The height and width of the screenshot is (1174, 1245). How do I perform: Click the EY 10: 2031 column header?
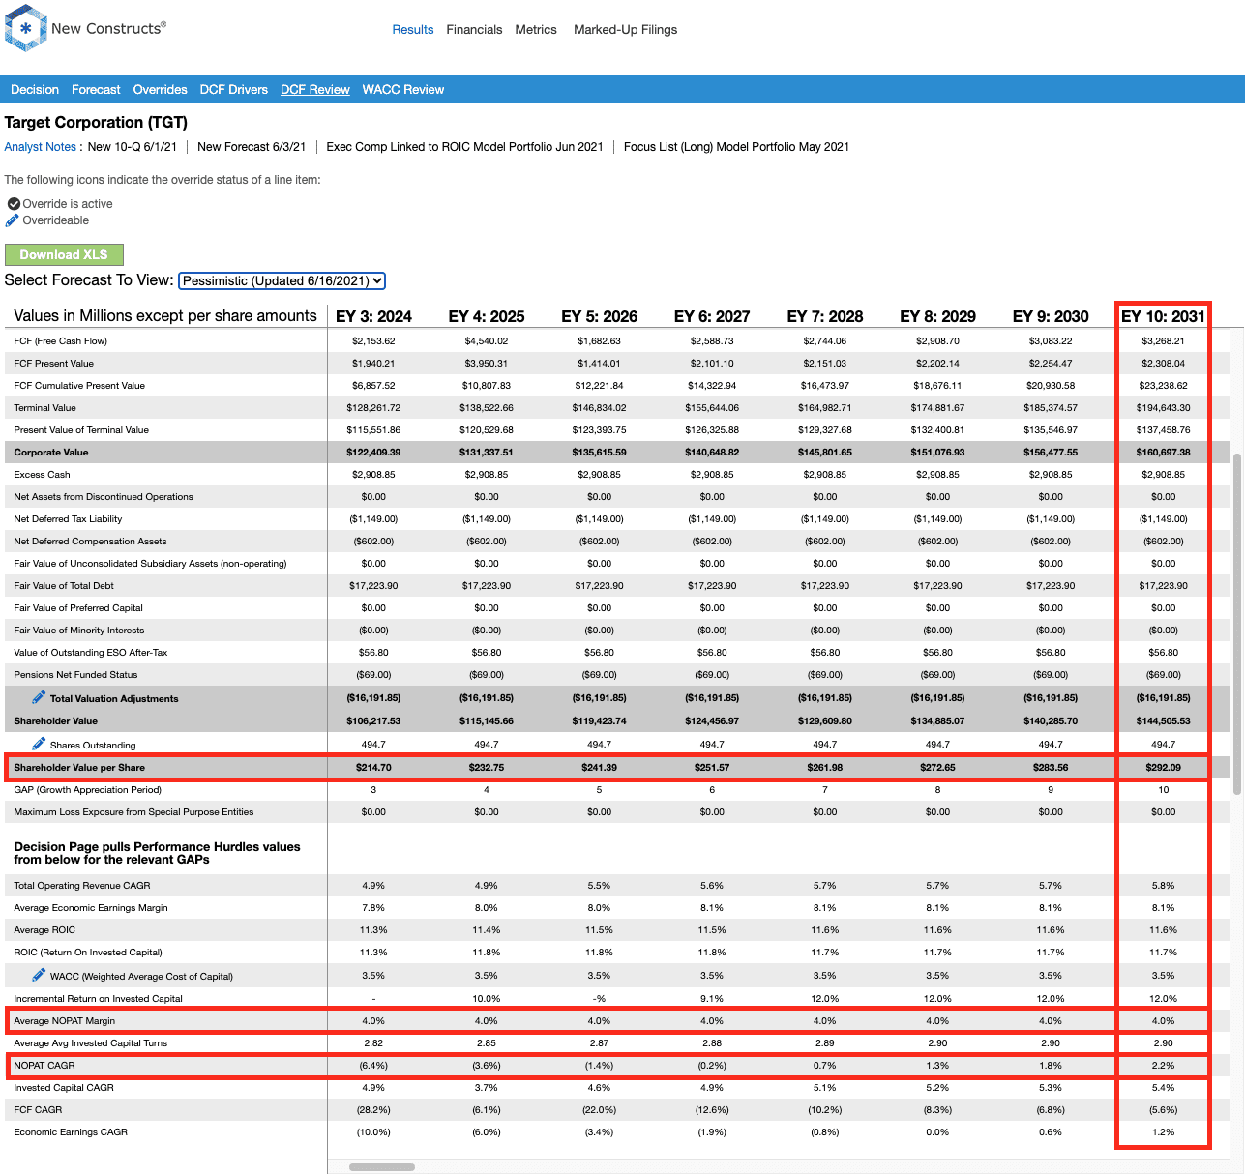pos(1163,316)
